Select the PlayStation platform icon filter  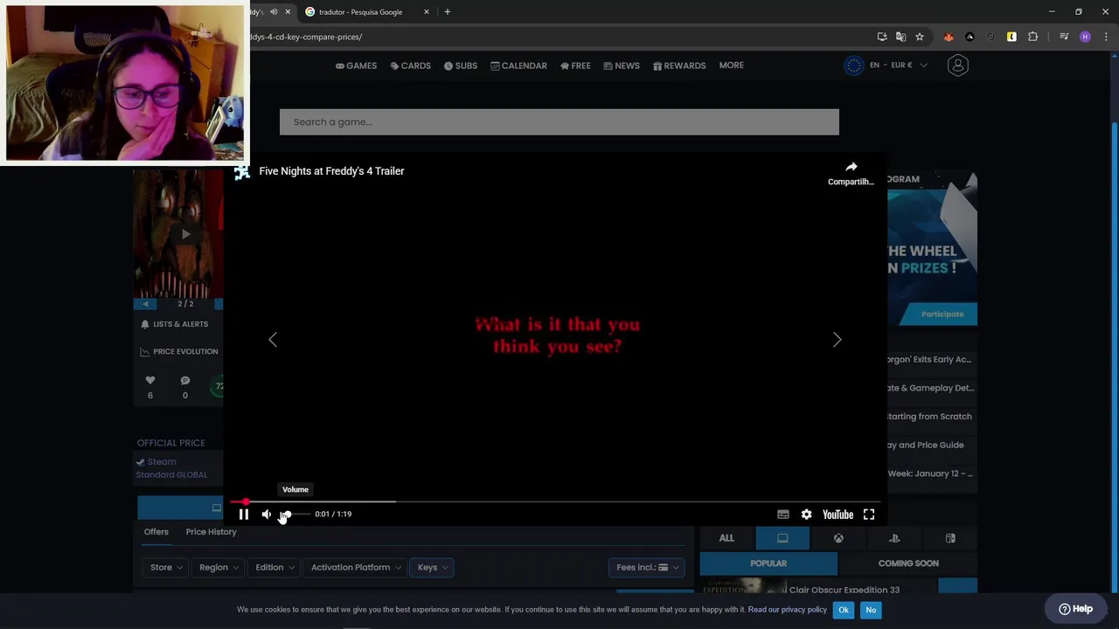coord(894,538)
